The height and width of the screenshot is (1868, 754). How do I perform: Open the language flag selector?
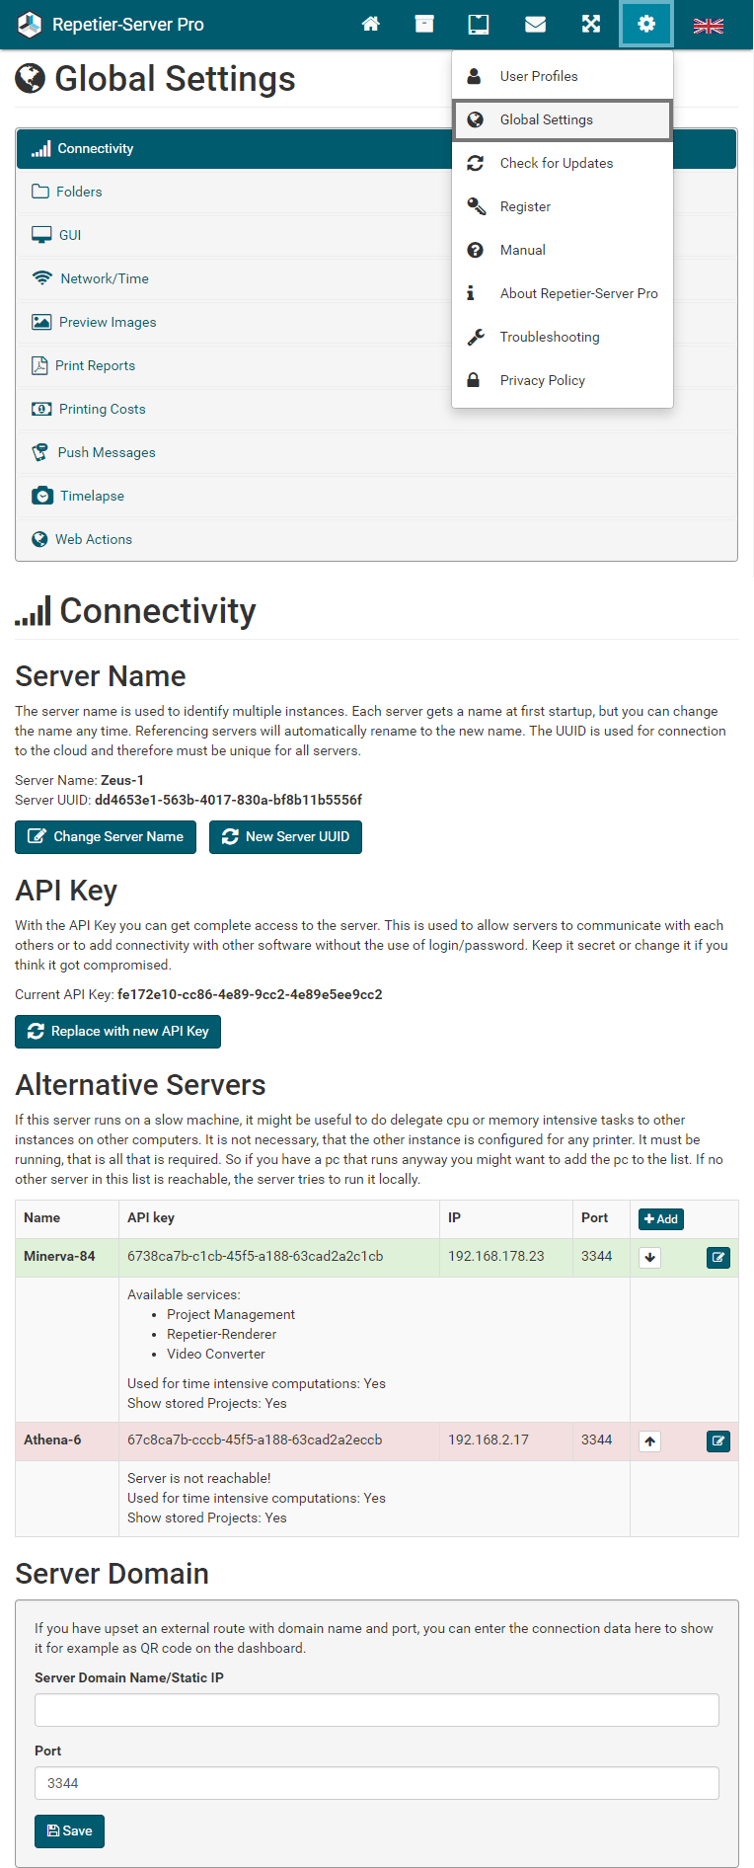coord(709,26)
